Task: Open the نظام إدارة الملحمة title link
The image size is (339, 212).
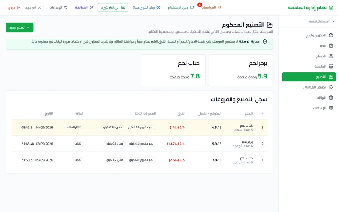Action: coord(307,8)
